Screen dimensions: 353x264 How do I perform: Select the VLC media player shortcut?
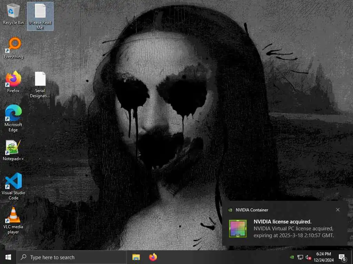pyautogui.click(x=13, y=220)
